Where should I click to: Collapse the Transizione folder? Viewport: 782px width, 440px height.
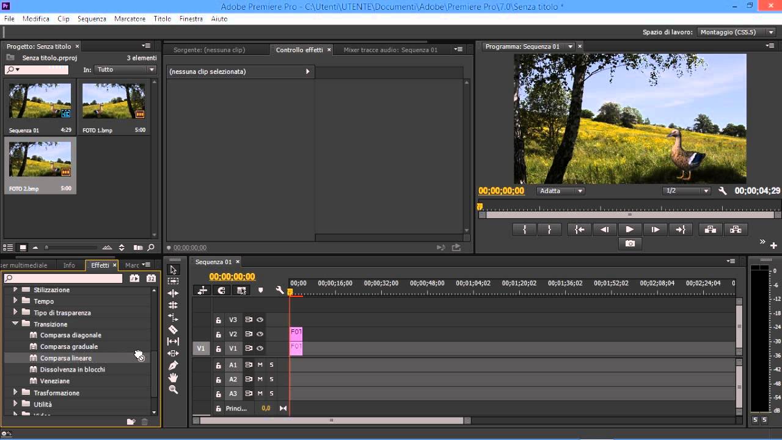(x=15, y=324)
